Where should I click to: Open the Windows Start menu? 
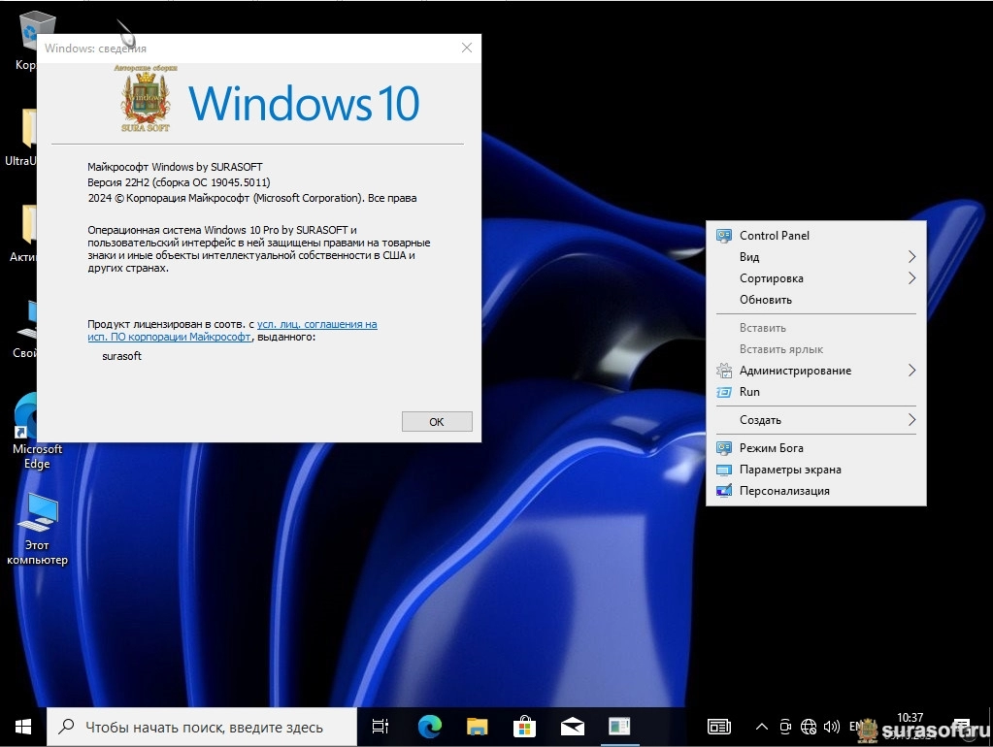(23, 726)
